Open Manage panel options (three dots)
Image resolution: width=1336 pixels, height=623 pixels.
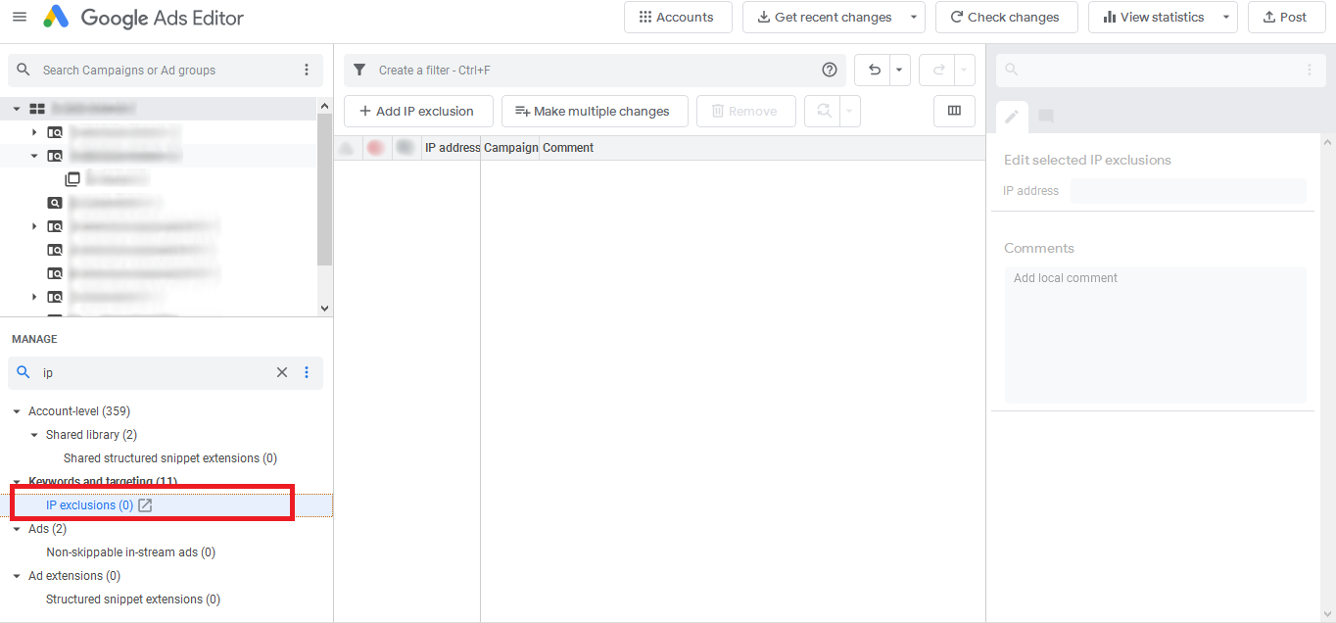click(307, 372)
